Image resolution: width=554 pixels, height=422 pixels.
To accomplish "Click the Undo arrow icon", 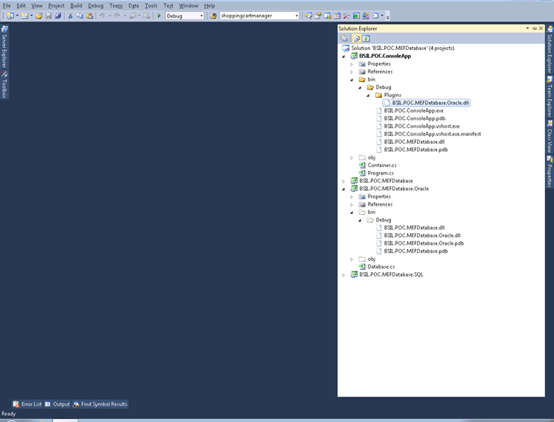I will click(102, 16).
